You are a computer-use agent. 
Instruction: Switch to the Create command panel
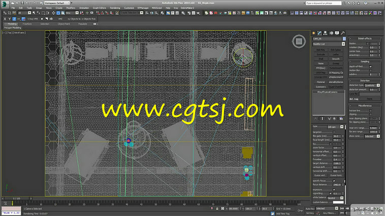[x=314, y=33]
